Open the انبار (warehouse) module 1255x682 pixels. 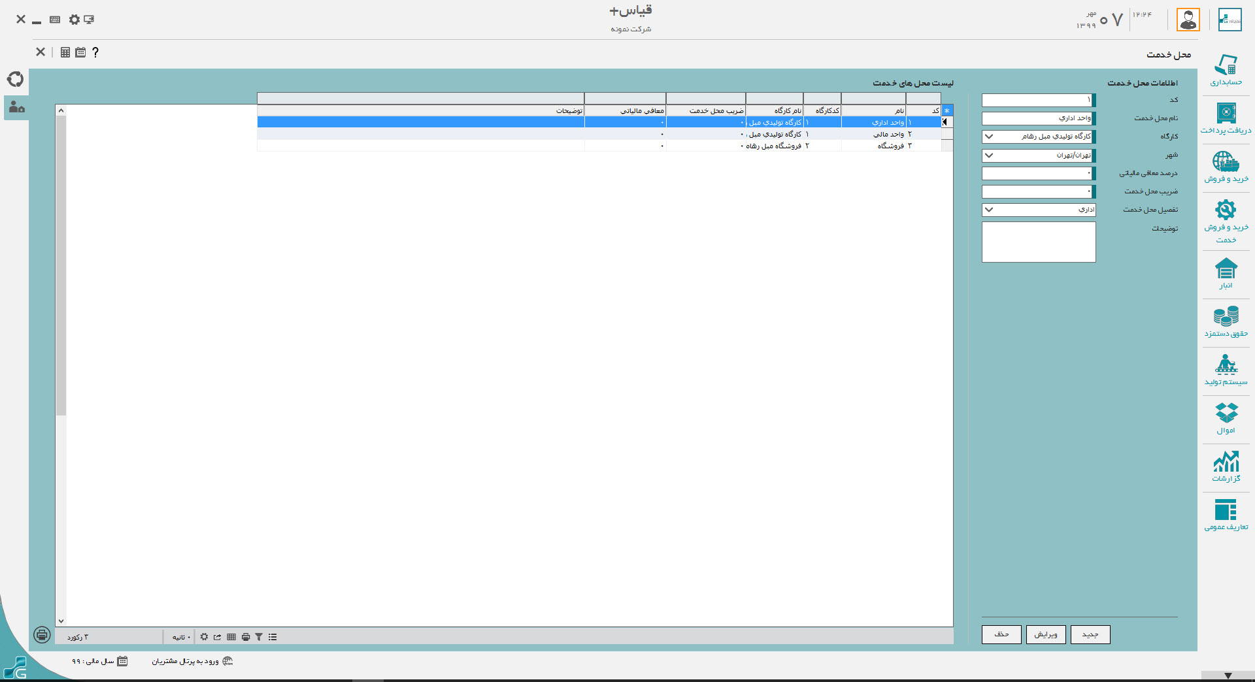tap(1226, 273)
